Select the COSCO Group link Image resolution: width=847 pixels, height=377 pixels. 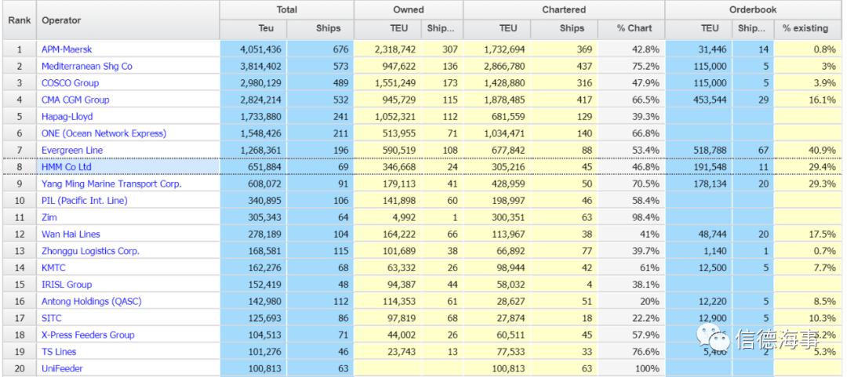point(71,82)
